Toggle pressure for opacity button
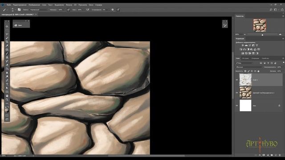 [69, 10]
